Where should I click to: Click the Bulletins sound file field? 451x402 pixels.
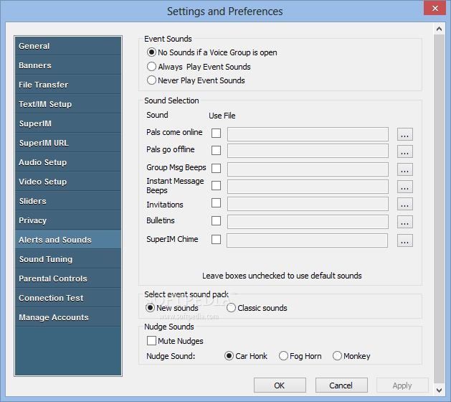tap(308, 222)
